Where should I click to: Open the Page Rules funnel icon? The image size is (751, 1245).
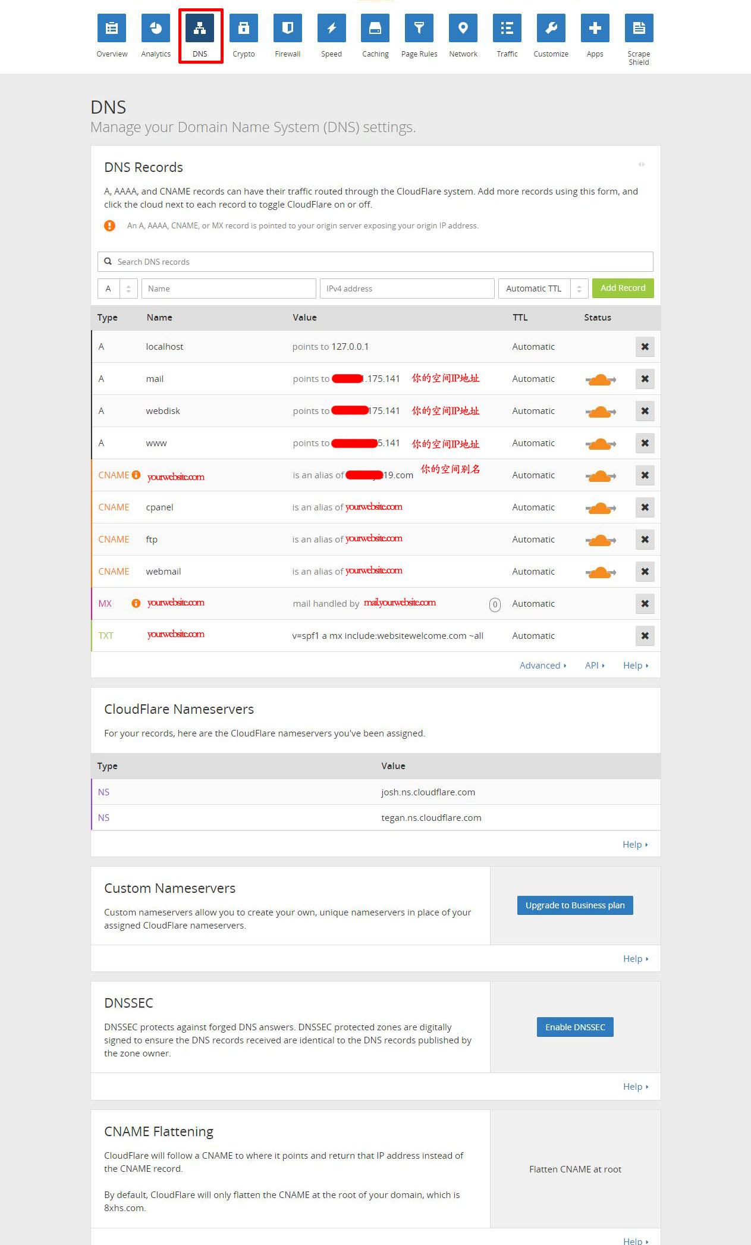[419, 28]
